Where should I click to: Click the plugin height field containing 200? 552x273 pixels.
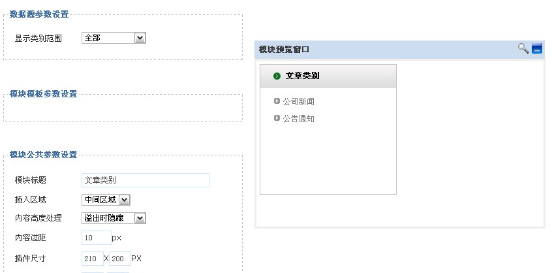[x=120, y=259]
